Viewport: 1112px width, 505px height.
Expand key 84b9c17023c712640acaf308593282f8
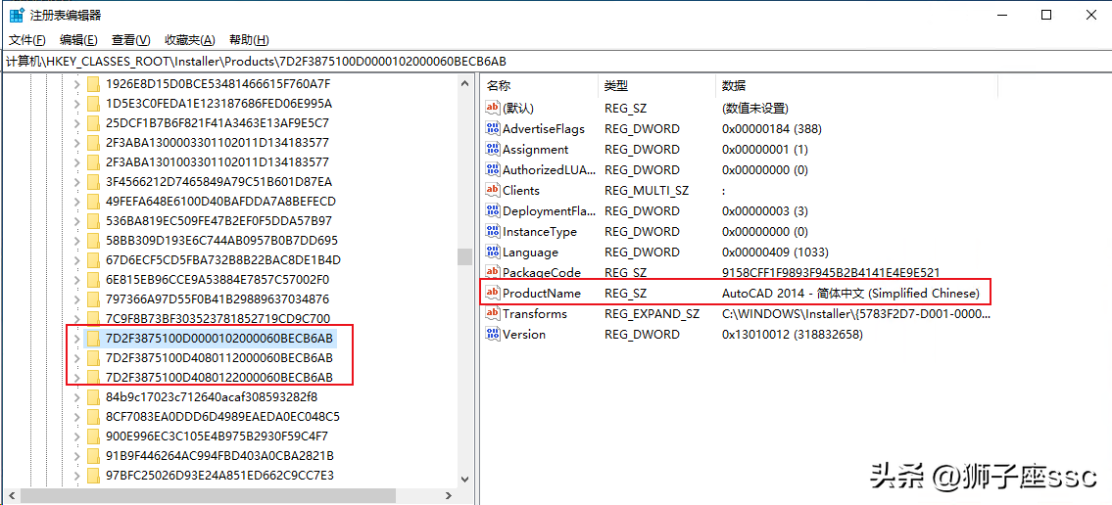[x=77, y=396]
